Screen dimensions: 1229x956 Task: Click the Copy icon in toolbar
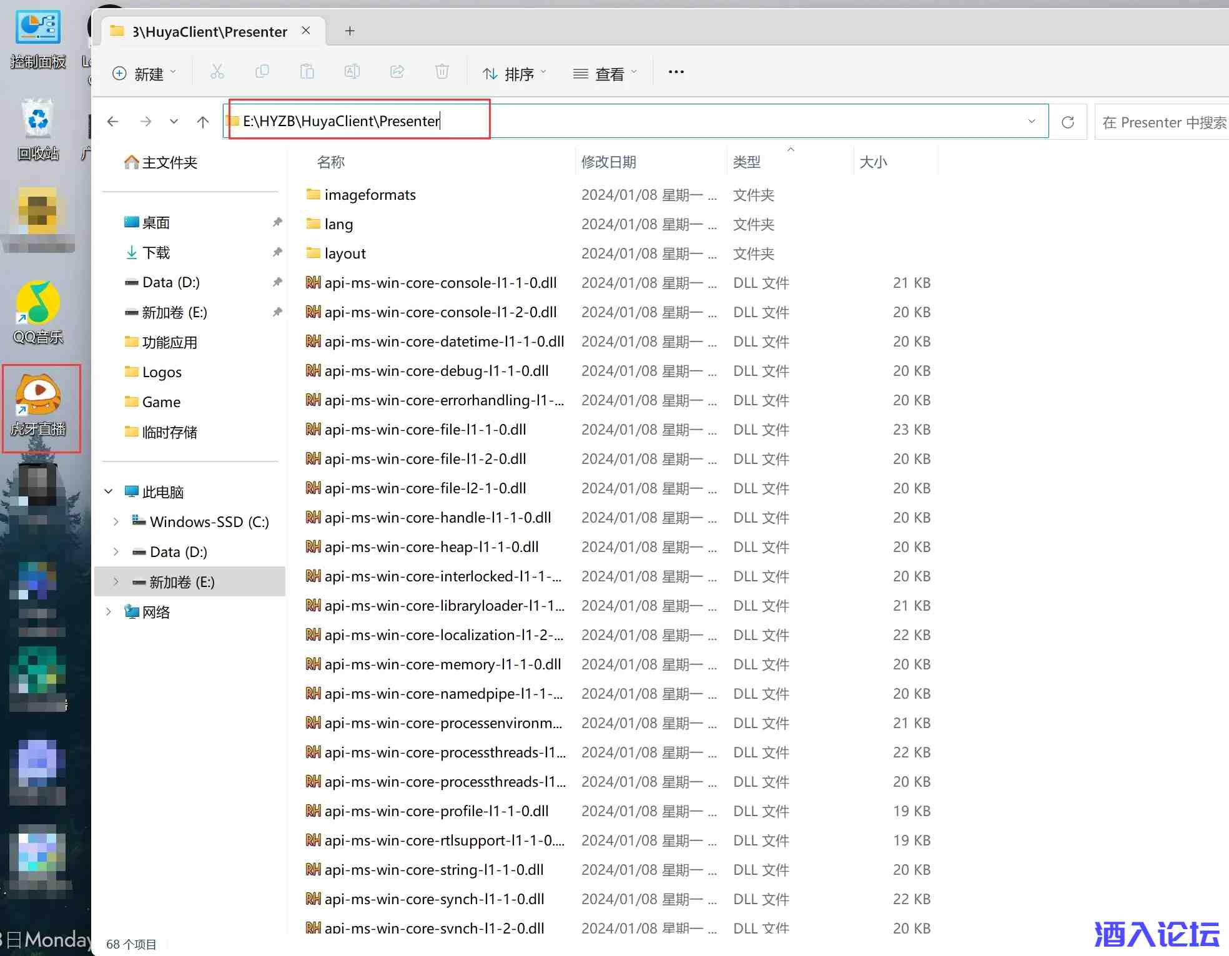coord(262,72)
